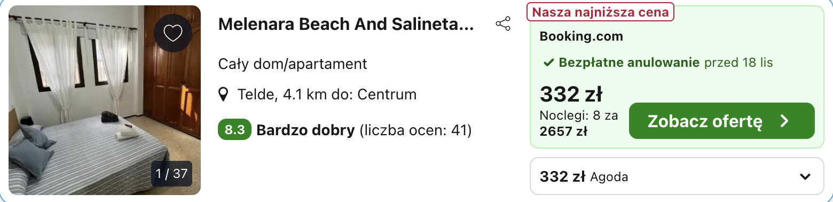
Task: Open Melenara Beach And Salineta title
Action: tap(346, 24)
